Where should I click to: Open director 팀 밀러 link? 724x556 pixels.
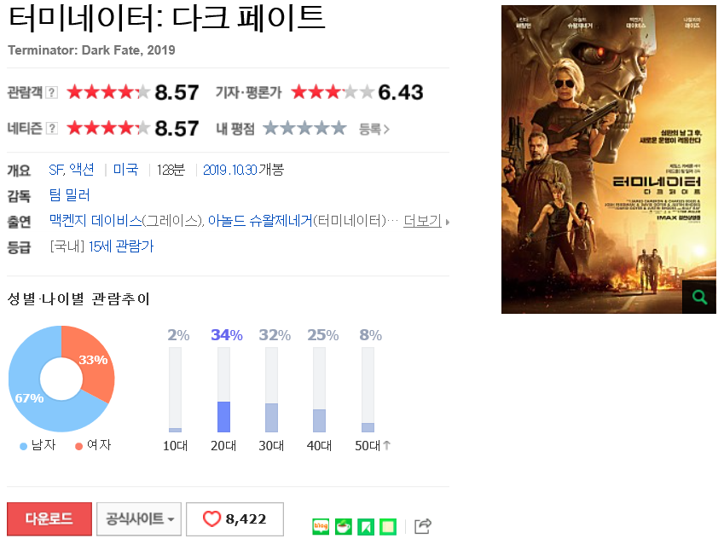[70, 195]
